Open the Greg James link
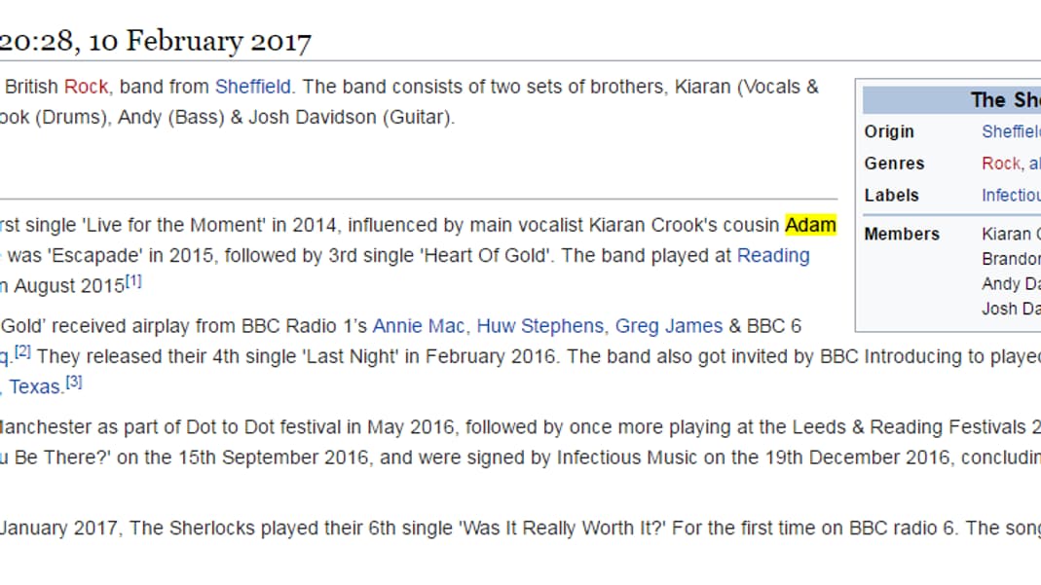Viewport: 1041px width, 585px height. coord(669,326)
